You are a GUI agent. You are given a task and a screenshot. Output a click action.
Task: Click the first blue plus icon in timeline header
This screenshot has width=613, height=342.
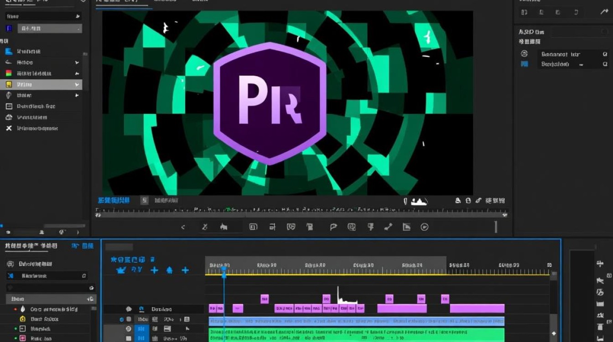(x=154, y=270)
